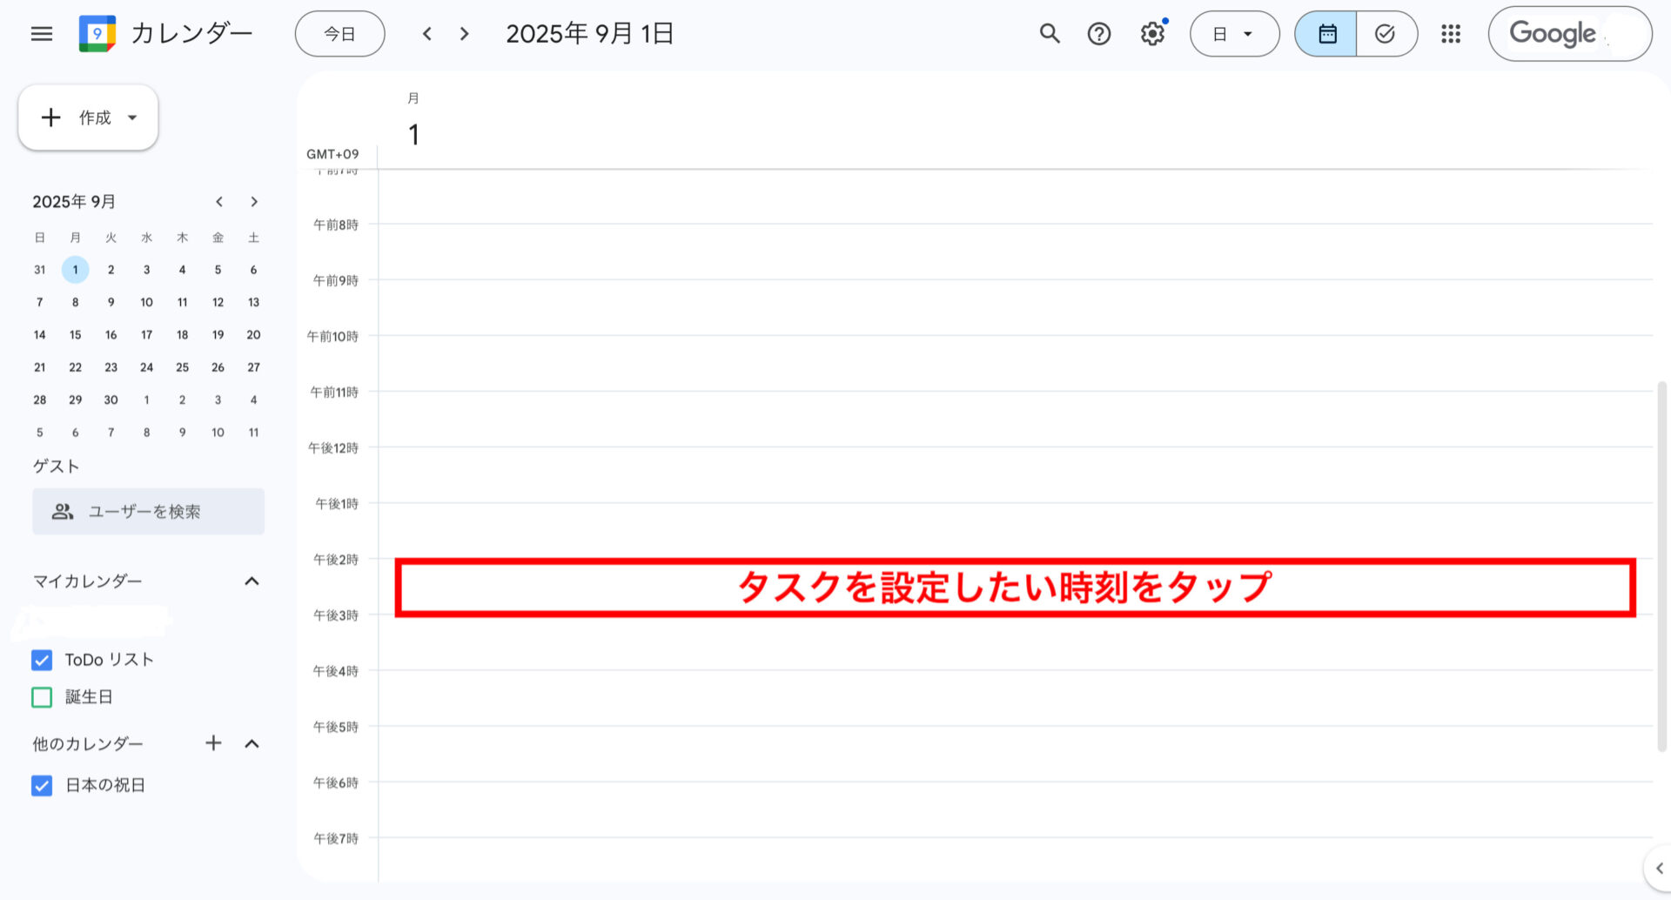1671x900 pixels.
Task: Click the 今日 button
Action: (339, 33)
